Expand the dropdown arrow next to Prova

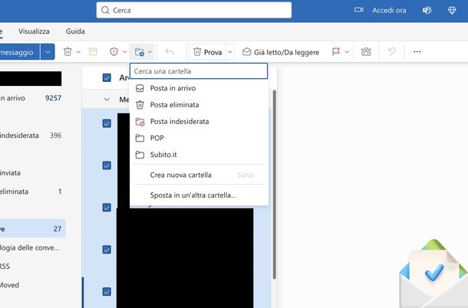tap(229, 51)
